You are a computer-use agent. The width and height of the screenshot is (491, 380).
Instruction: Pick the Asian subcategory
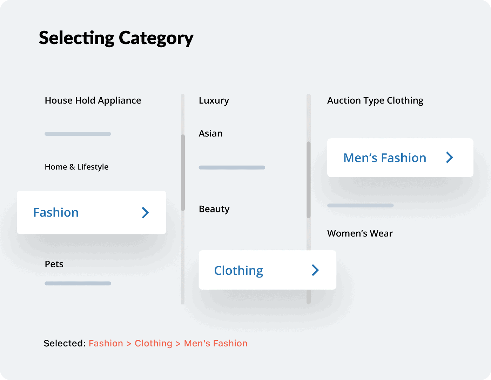(210, 134)
